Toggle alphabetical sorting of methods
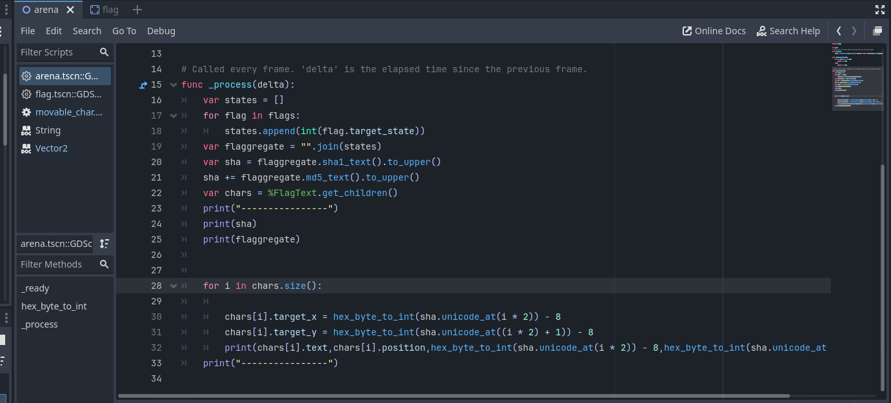Screen dimensions: 891x403 [x=105, y=244]
